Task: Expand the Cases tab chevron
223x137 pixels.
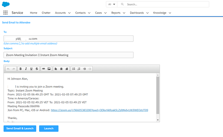Action: (105, 13)
